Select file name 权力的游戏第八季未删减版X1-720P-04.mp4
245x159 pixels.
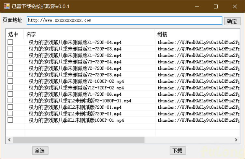[x=75, y=42]
